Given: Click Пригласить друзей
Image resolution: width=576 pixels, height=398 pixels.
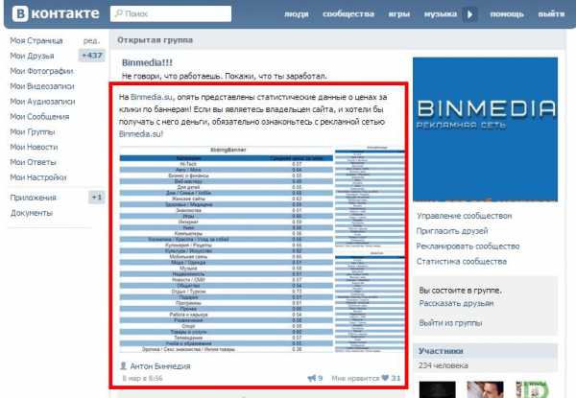Looking at the screenshot, I should click(452, 231).
